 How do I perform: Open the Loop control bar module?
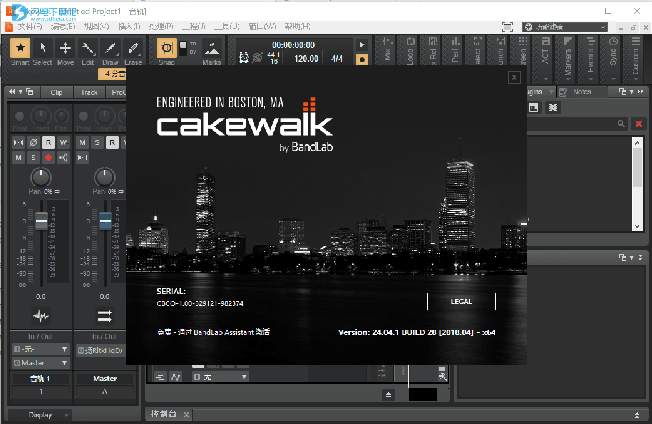tap(410, 50)
